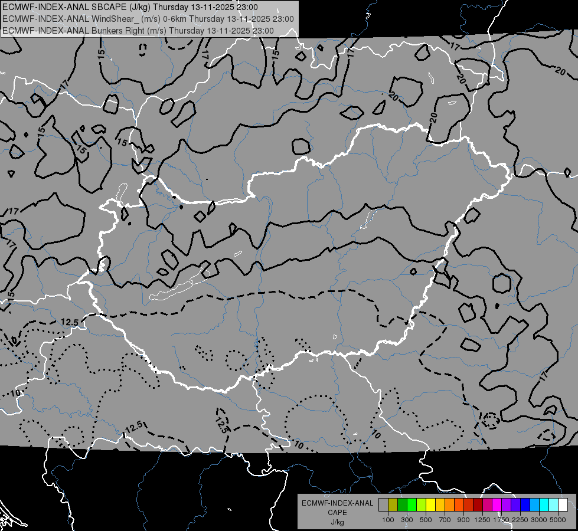Click the CAPE label in legend
578x531 pixels.
(337, 513)
